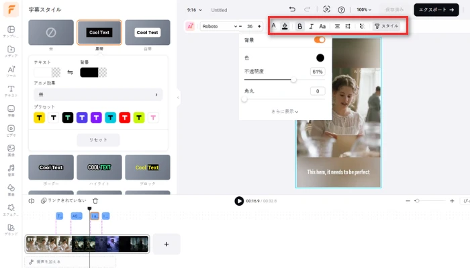The image size is (470, 268).
Task: Click the リセット reset button
Action: point(98,140)
